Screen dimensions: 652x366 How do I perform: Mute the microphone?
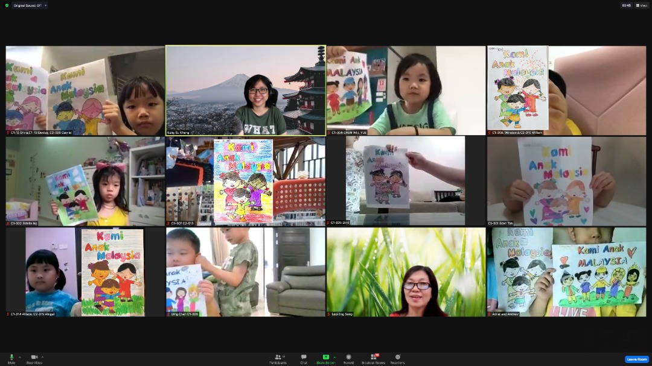click(11, 358)
